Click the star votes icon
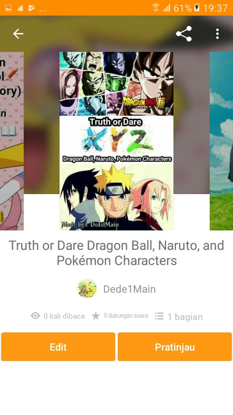Viewport: 233px width, 415px height. click(96, 316)
